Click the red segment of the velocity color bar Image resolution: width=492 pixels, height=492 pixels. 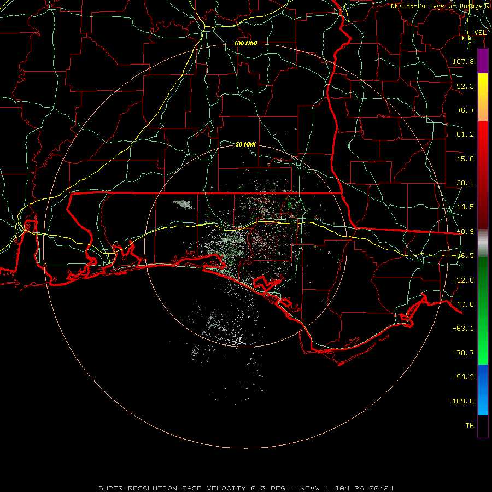[x=483, y=175]
